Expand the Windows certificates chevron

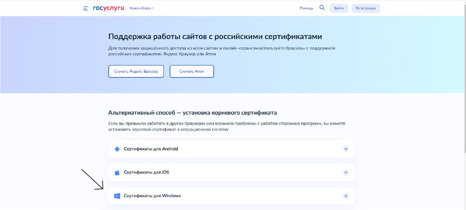pos(346,196)
